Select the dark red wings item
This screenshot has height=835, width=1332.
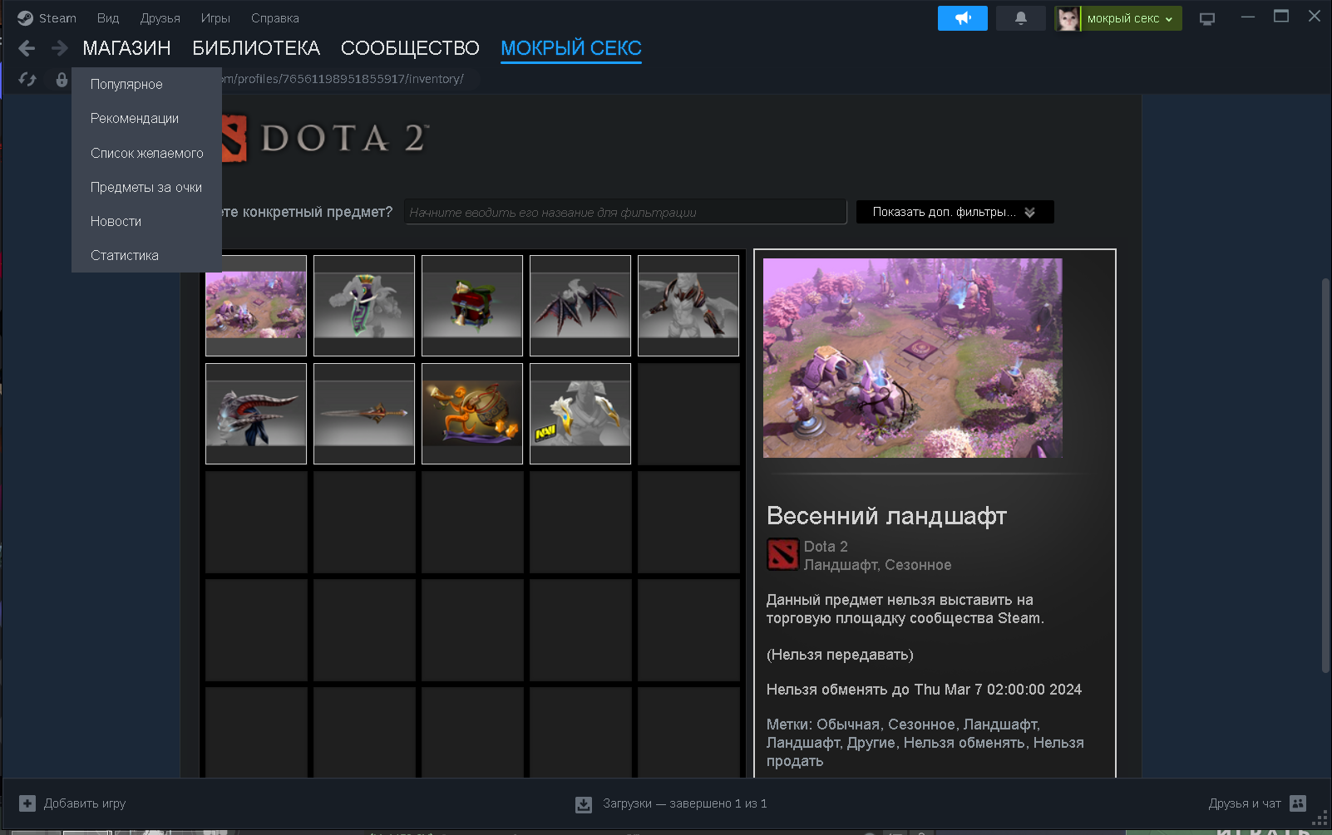click(580, 306)
